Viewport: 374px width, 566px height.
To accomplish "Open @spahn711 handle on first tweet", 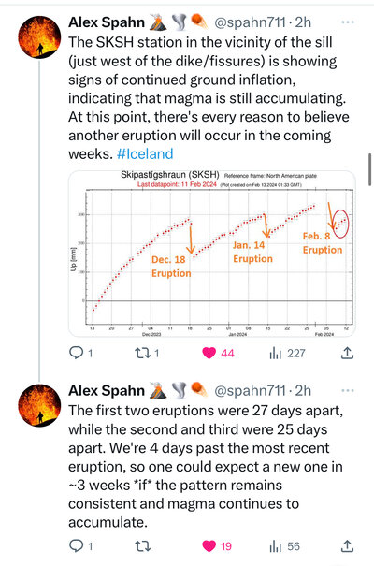I will click(x=250, y=22).
